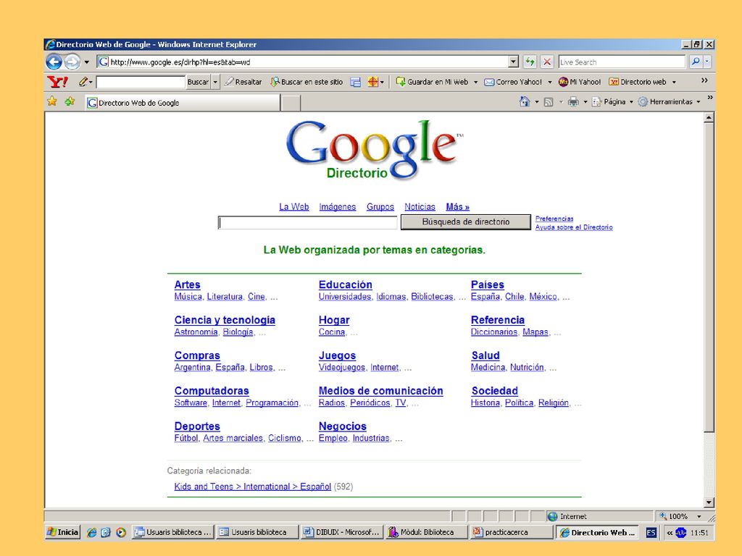Open the Mi Yahoo! shortcut
Viewport: 742px width, 556px height.
(x=579, y=82)
